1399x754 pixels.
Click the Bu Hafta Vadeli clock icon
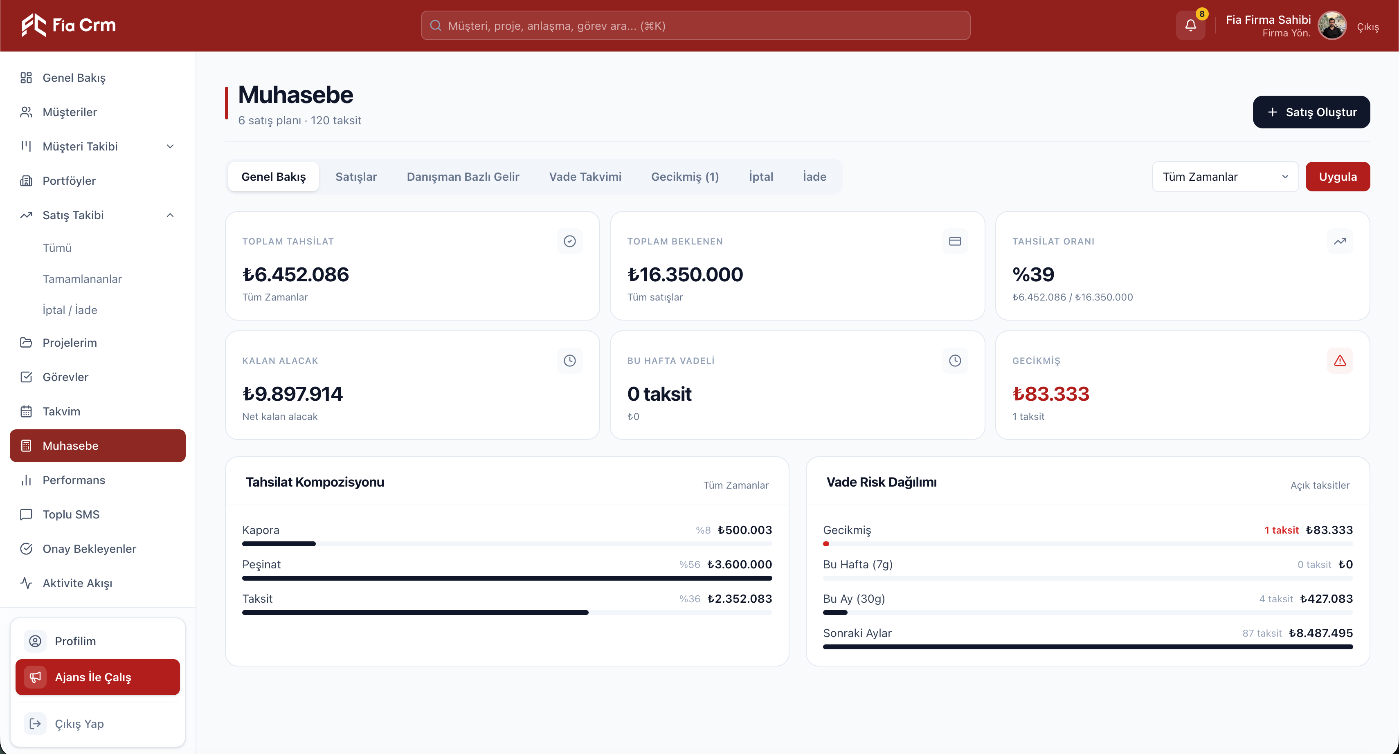[x=955, y=361]
